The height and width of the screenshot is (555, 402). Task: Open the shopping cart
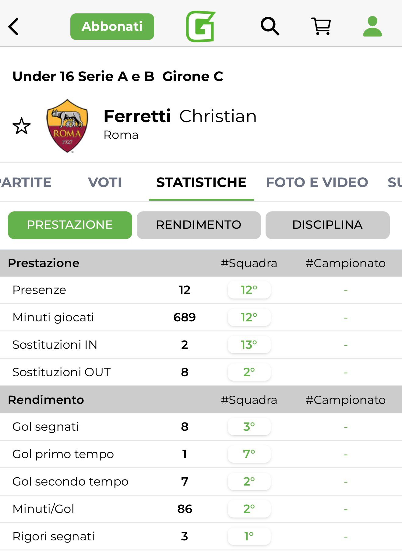(x=321, y=27)
